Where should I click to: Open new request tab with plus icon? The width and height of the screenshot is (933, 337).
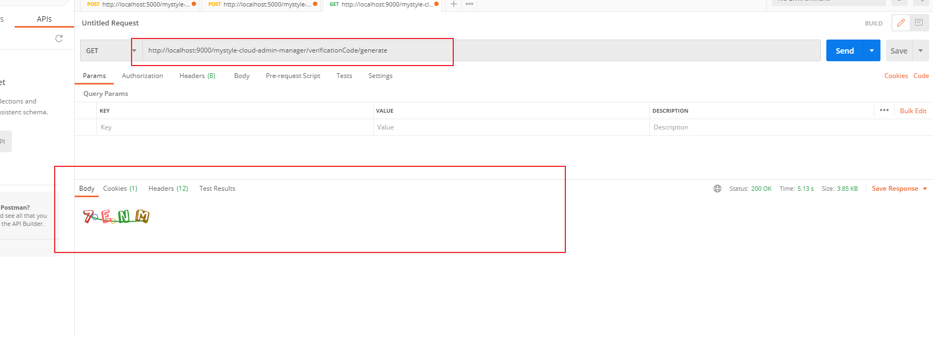(454, 4)
